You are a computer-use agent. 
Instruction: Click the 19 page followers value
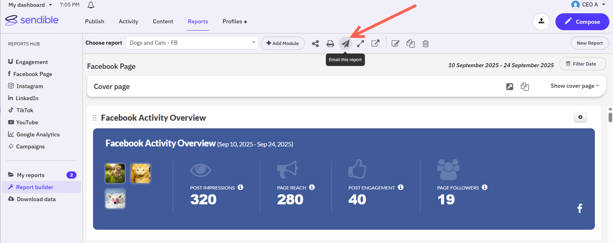click(x=446, y=200)
